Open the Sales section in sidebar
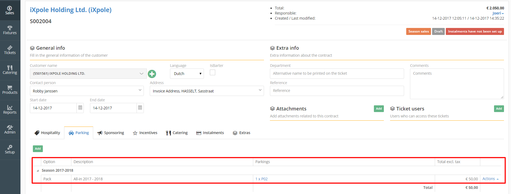Image resolution: width=511 pixels, height=194 pixels. pos(10,10)
